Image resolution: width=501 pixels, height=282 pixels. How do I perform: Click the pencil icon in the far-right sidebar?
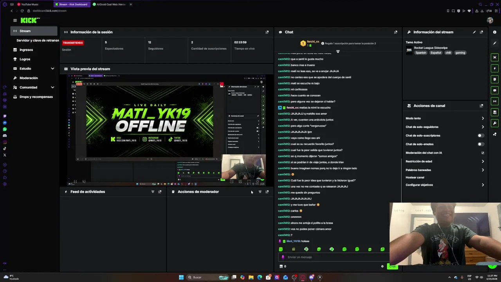click(495, 43)
